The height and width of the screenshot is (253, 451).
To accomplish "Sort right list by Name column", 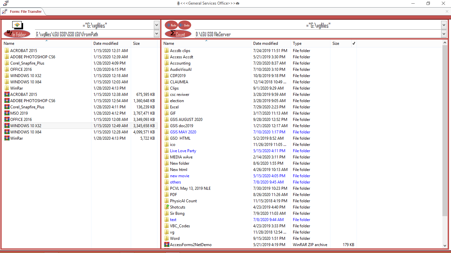I will coord(206,43).
